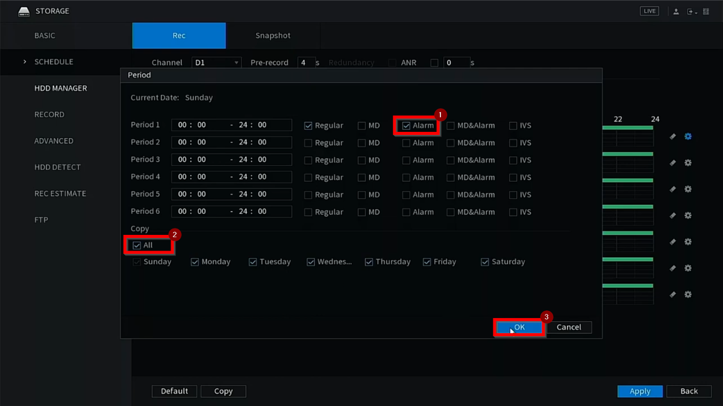Click the Apply button
Viewport: 723px width, 406px height.
coord(640,392)
